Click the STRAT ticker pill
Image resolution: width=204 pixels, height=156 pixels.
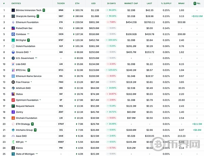click(61, 124)
